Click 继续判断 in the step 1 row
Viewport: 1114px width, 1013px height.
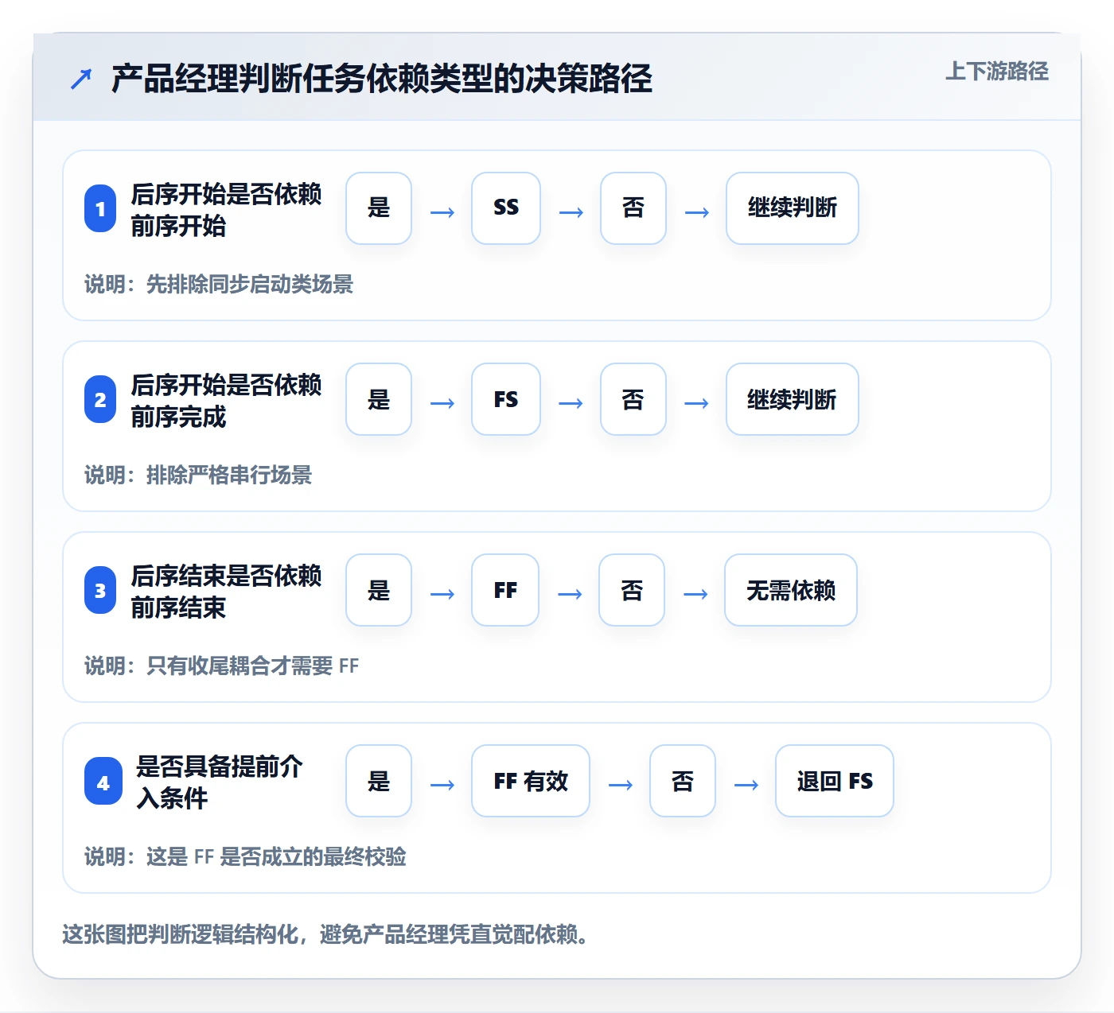tap(793, 208)
